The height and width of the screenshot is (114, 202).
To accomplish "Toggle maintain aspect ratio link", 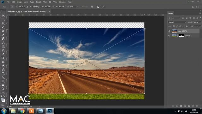I will [53, 7].
